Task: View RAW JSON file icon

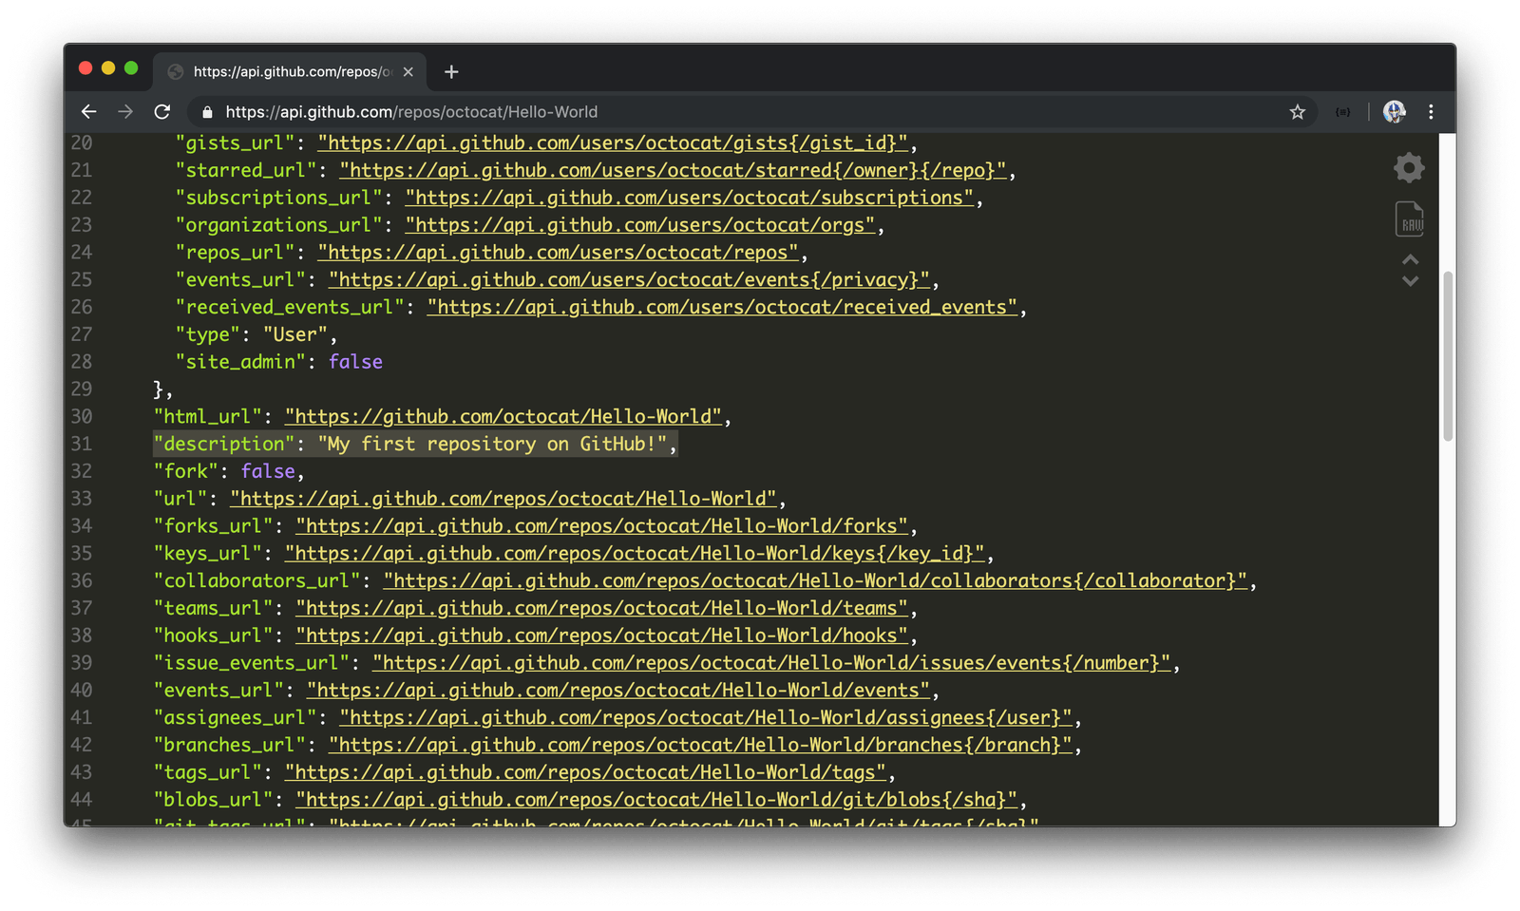Action: tap(1410, 218)
